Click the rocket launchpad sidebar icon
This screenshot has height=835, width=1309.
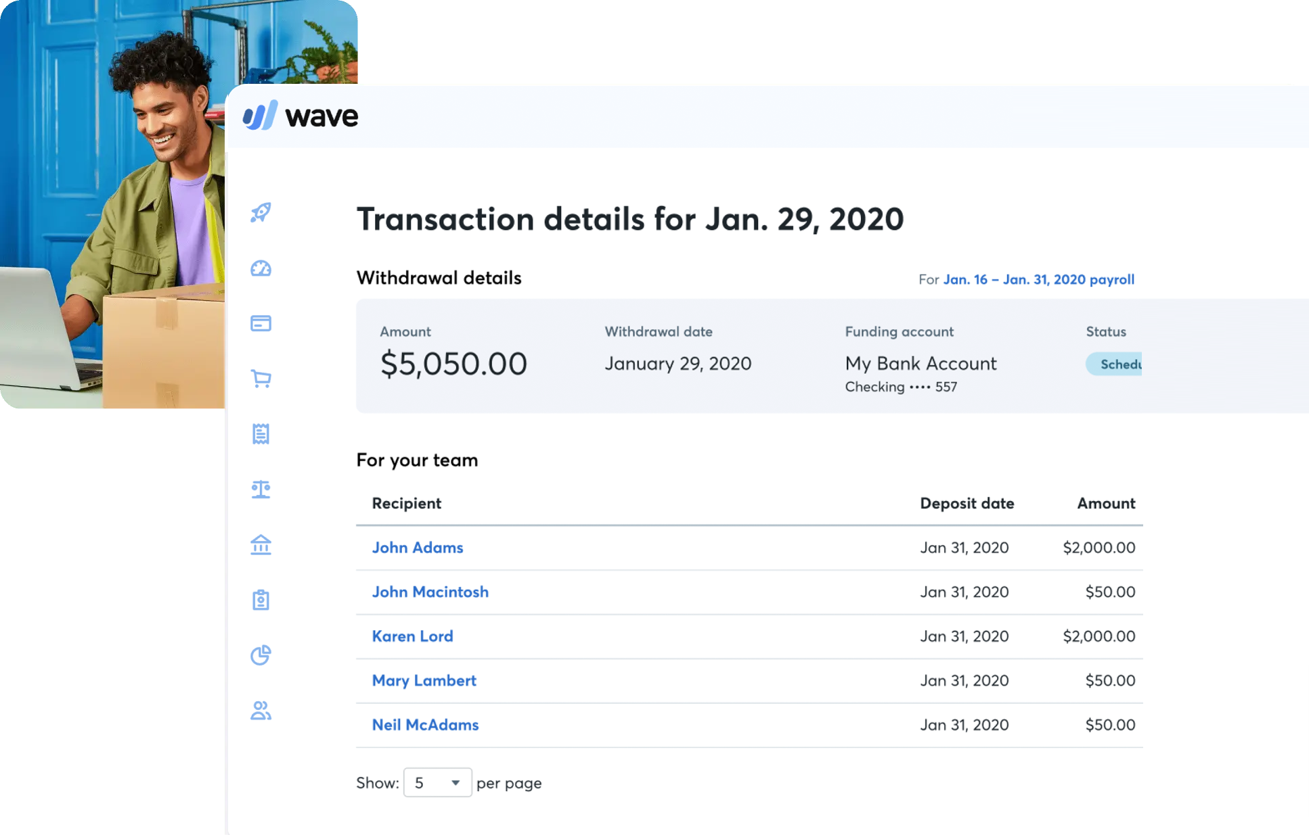pos(261,213)
